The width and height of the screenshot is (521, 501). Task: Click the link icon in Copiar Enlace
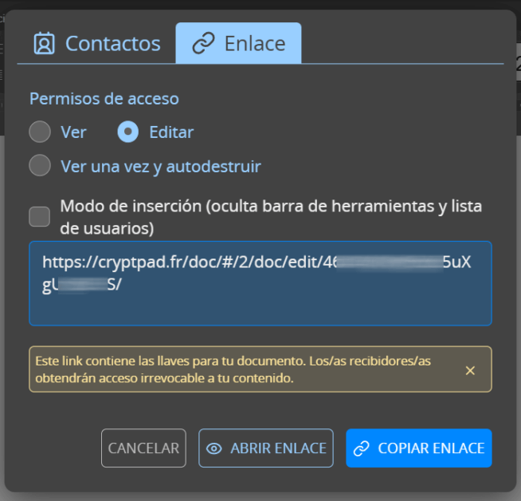tap(362, 448)
